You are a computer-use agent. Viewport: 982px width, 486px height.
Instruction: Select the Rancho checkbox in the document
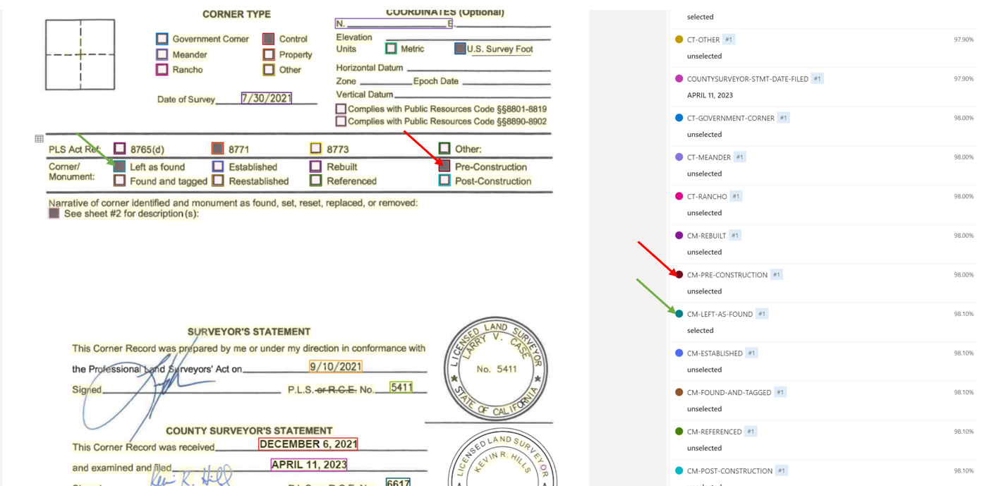click(162, 70)
